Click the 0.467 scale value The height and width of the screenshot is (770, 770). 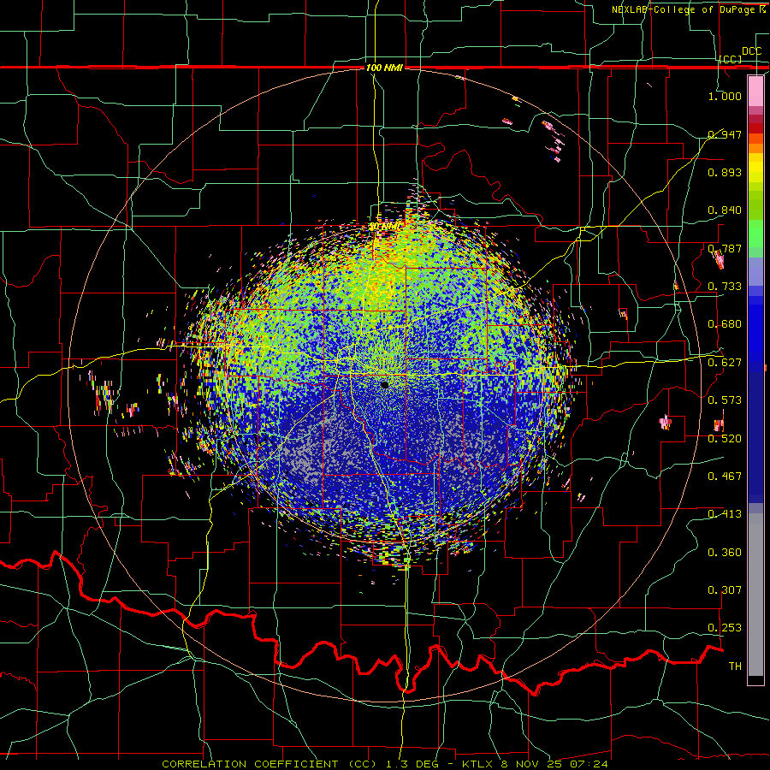725,477
